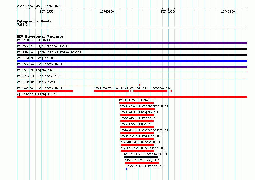
Task: Open the nsv3055255 (Fan2017) variant label
Action: click(111, 88)
